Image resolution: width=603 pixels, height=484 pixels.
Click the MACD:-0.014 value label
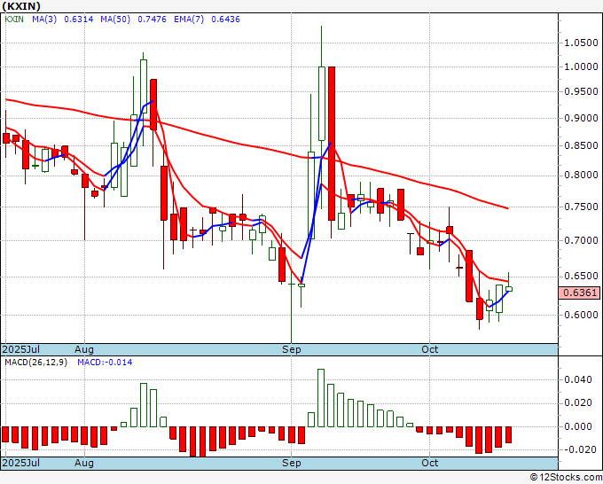[105, 363]
